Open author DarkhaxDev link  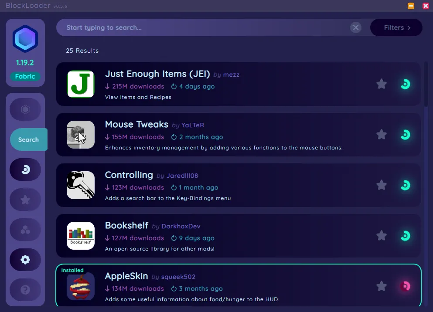[181, 226]
